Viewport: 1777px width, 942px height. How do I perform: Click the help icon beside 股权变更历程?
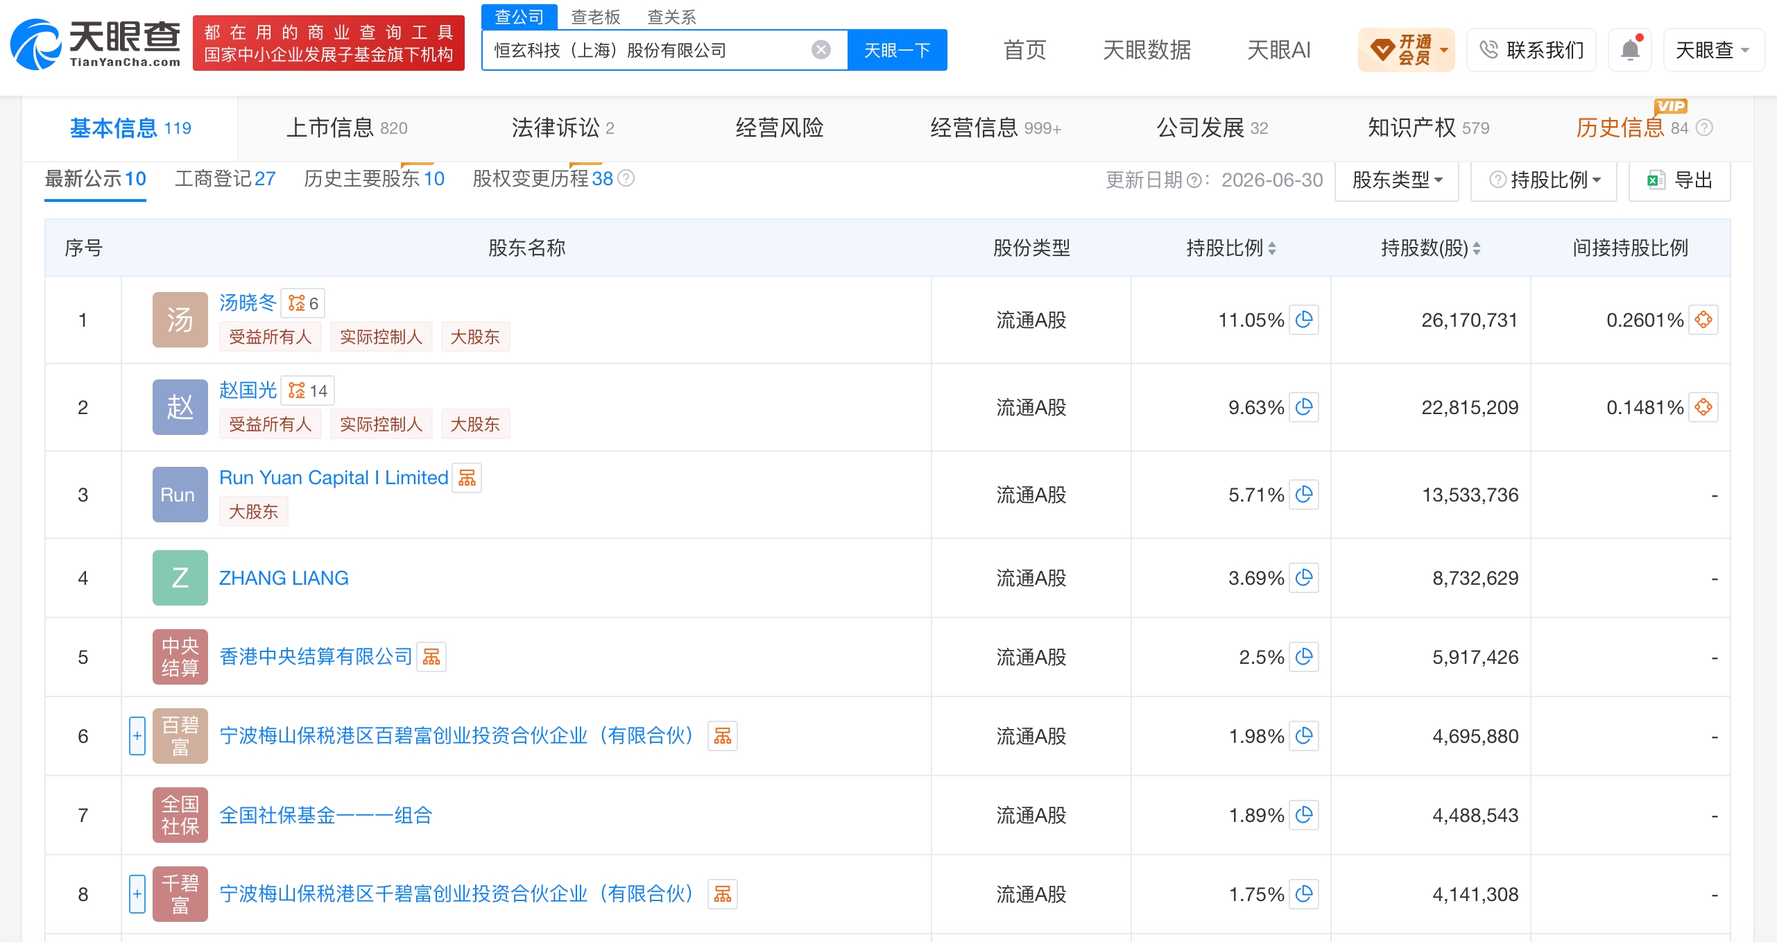[626, 179]
